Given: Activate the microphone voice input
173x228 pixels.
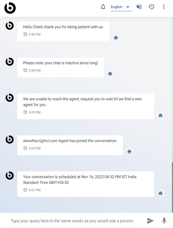Looking at the screenshot, I should click(x=164, y=221).
